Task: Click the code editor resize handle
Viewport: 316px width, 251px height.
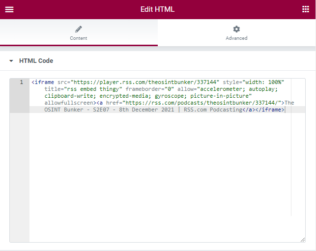Action: pyautogui.click(x=303, y=240)
